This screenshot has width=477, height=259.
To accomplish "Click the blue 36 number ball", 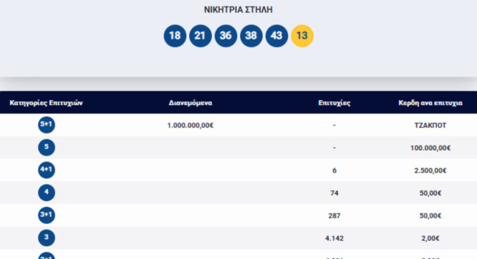I will click(x=226, y=36).
